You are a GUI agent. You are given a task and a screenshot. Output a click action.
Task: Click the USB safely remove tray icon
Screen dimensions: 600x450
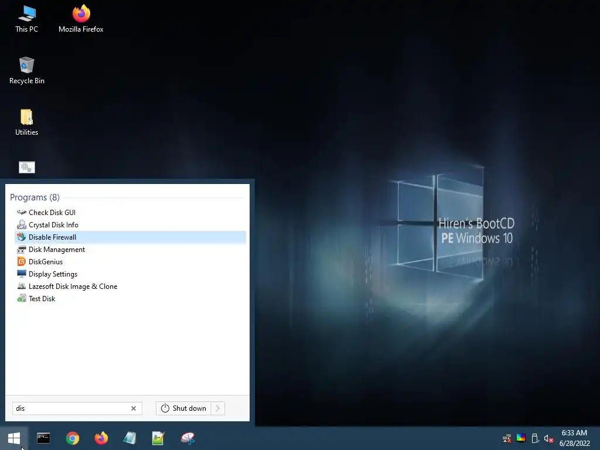tap(535, 438)
